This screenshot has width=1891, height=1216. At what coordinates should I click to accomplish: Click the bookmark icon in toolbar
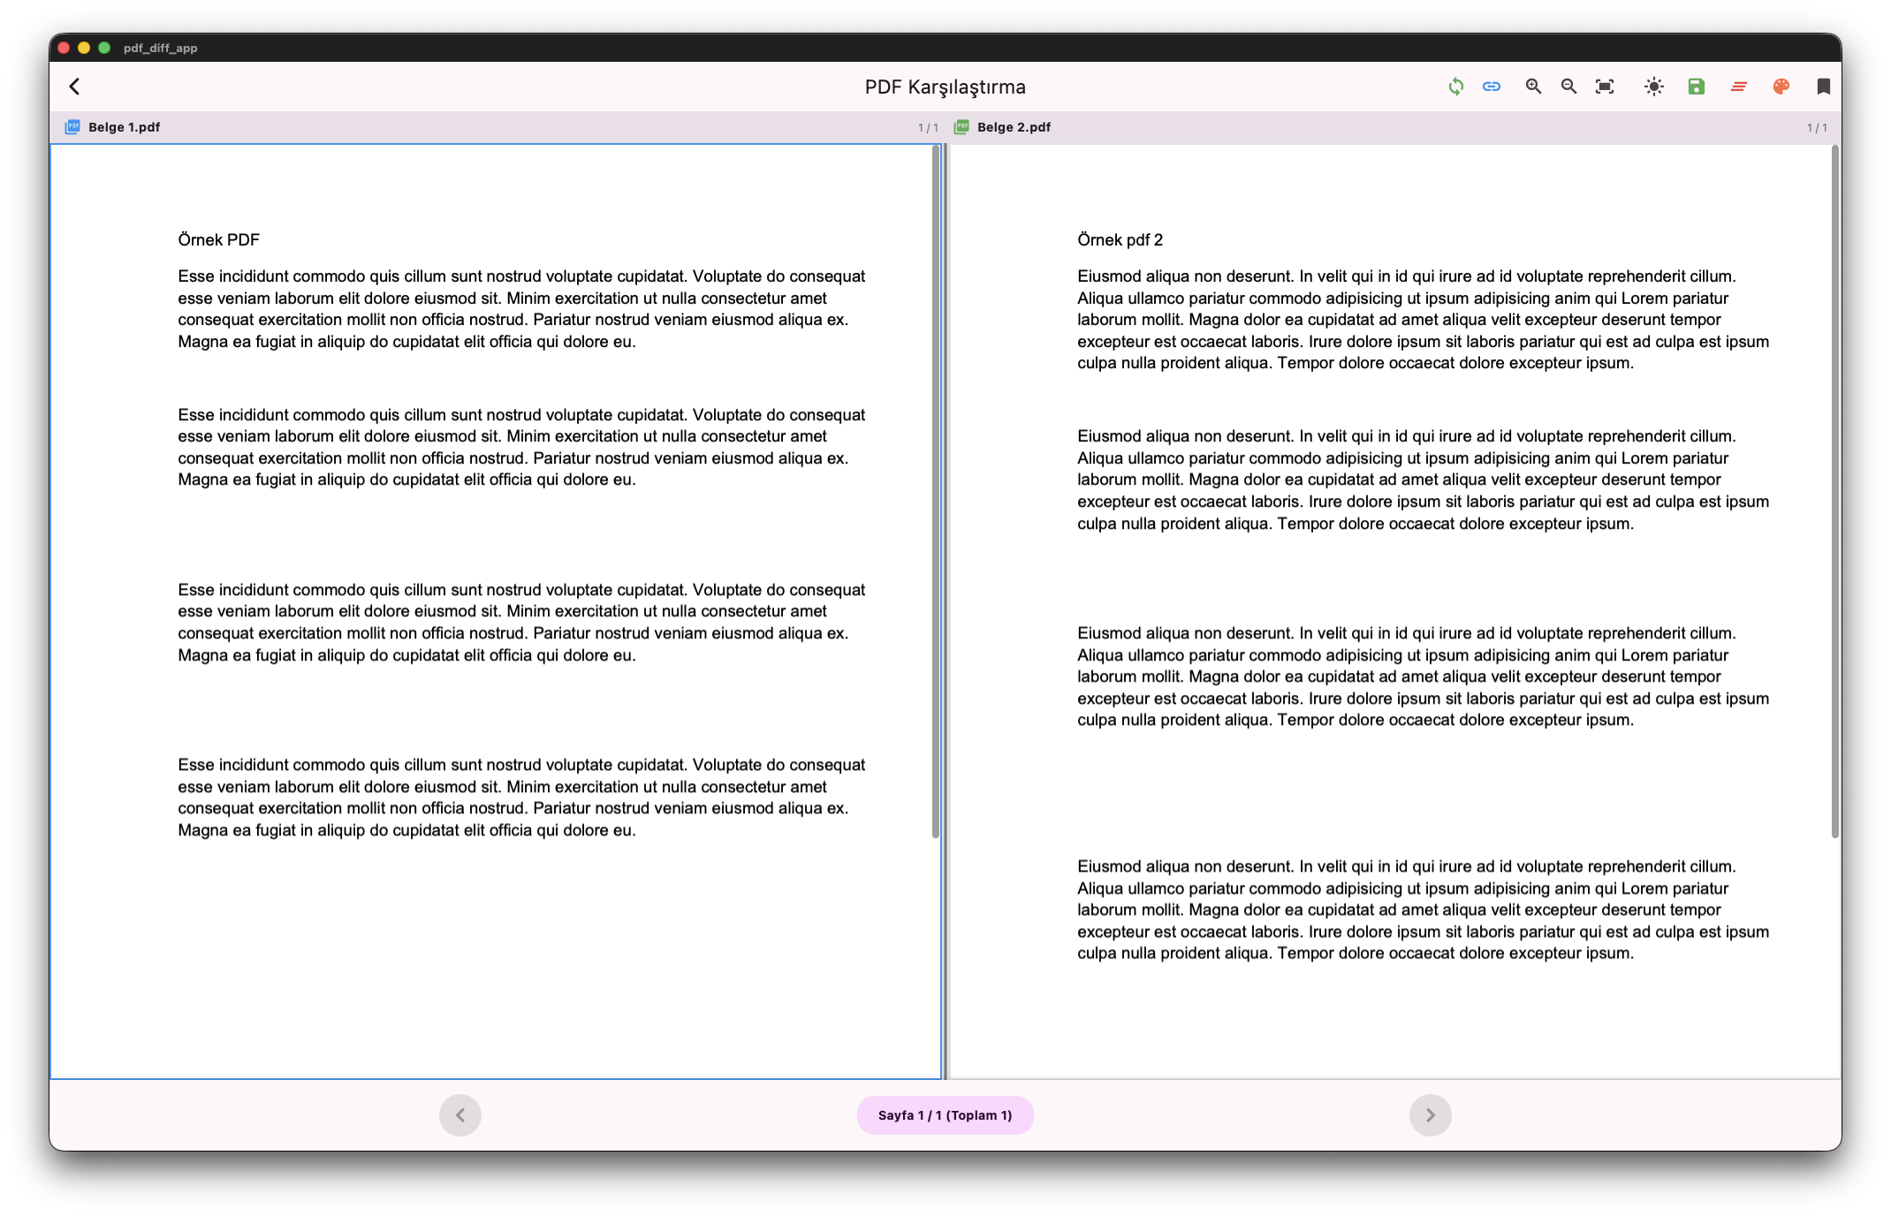(1823, 87)
